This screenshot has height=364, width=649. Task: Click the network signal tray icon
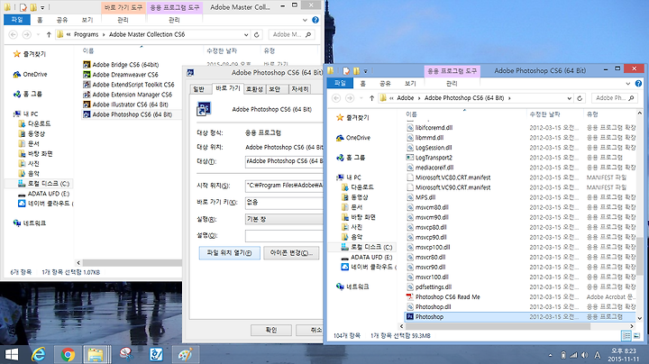point(573,355)
